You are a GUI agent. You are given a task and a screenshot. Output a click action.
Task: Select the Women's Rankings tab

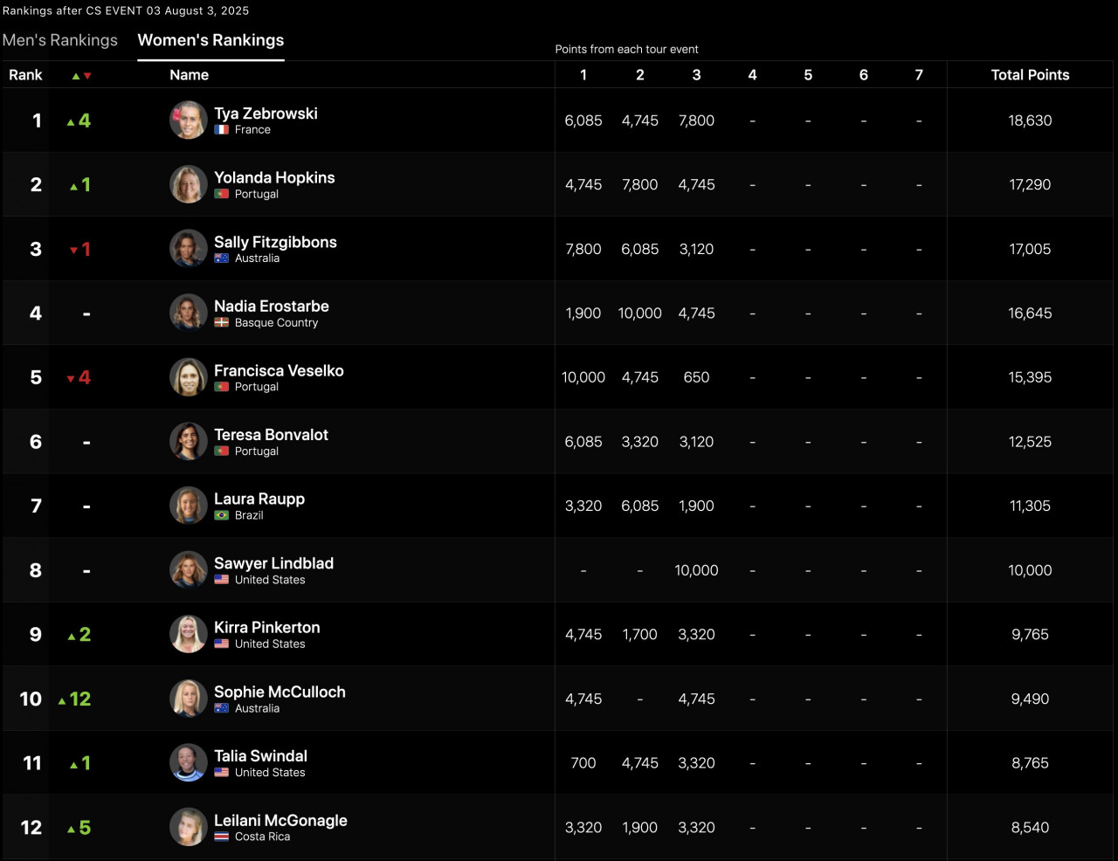coord(210,40)
